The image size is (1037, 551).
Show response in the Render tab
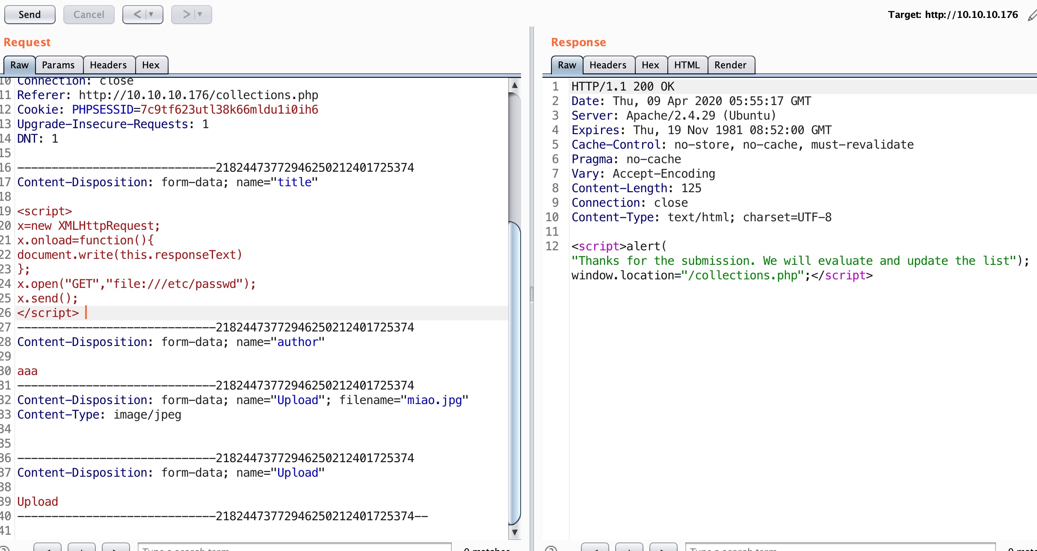pos(730,65)
